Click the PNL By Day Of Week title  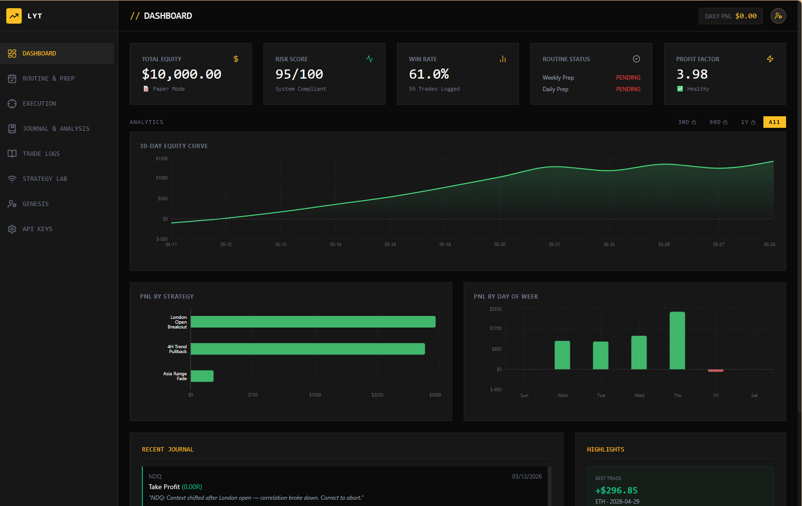coord(506,297)
